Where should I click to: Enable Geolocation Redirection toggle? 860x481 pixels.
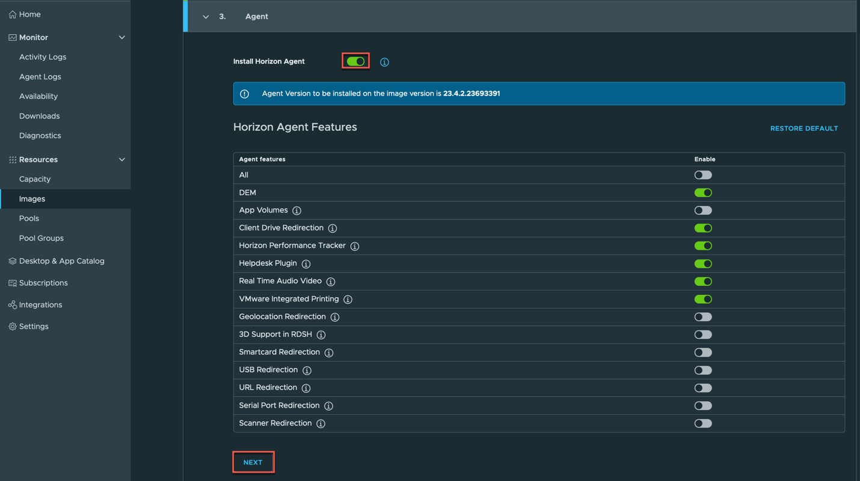(x=703, y=317)
